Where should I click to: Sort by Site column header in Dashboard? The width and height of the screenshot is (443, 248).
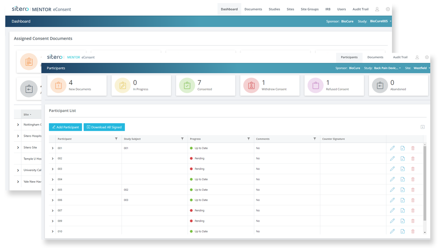click(27, 114)
